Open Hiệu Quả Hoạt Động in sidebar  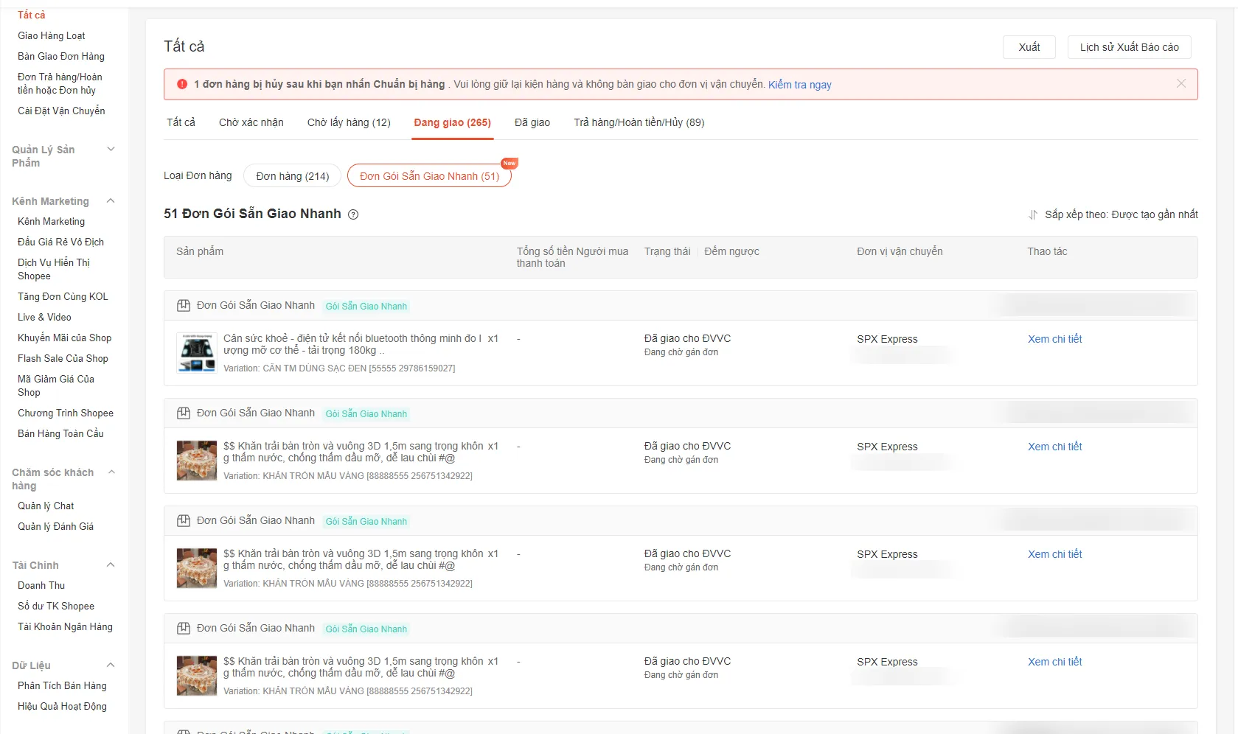coord(62,706)
